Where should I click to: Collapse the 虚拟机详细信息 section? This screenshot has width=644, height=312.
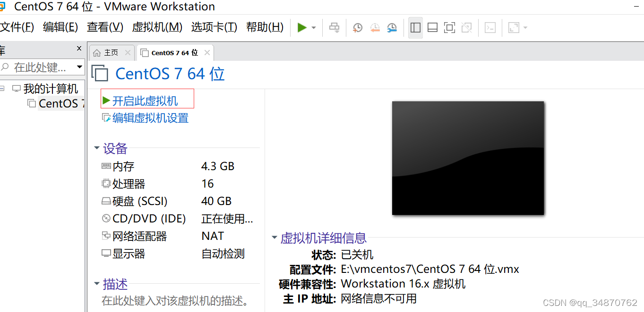pos(275,238)
